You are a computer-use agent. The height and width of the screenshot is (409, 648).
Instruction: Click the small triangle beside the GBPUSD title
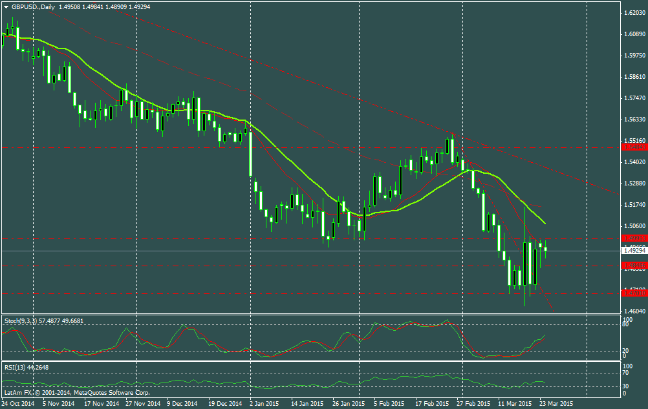pos(5,5)
